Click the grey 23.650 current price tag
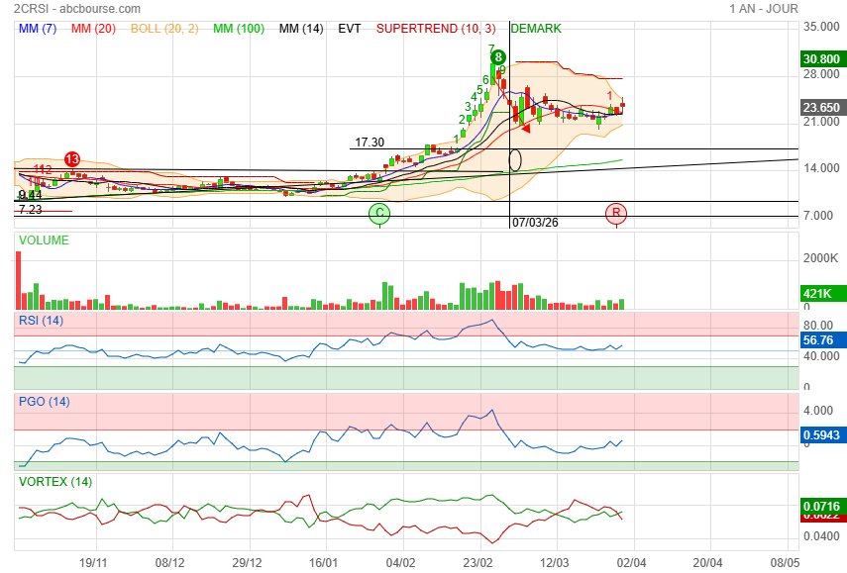This screenshot has height=573, width=847. 821,108
